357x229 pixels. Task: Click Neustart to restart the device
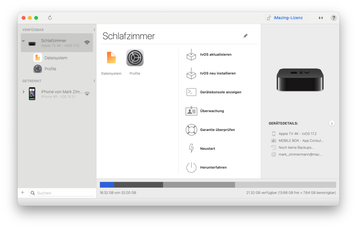point(207,148)
